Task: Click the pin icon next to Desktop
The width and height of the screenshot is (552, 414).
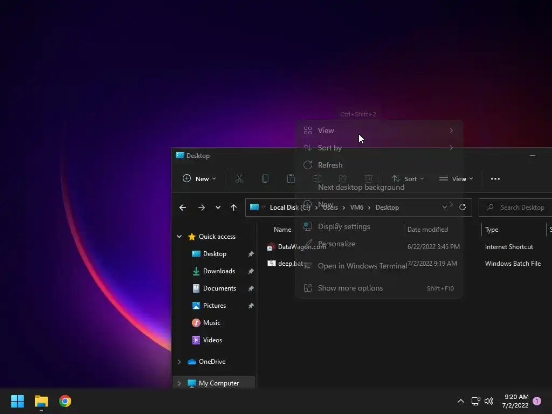Action: point(251,254)
